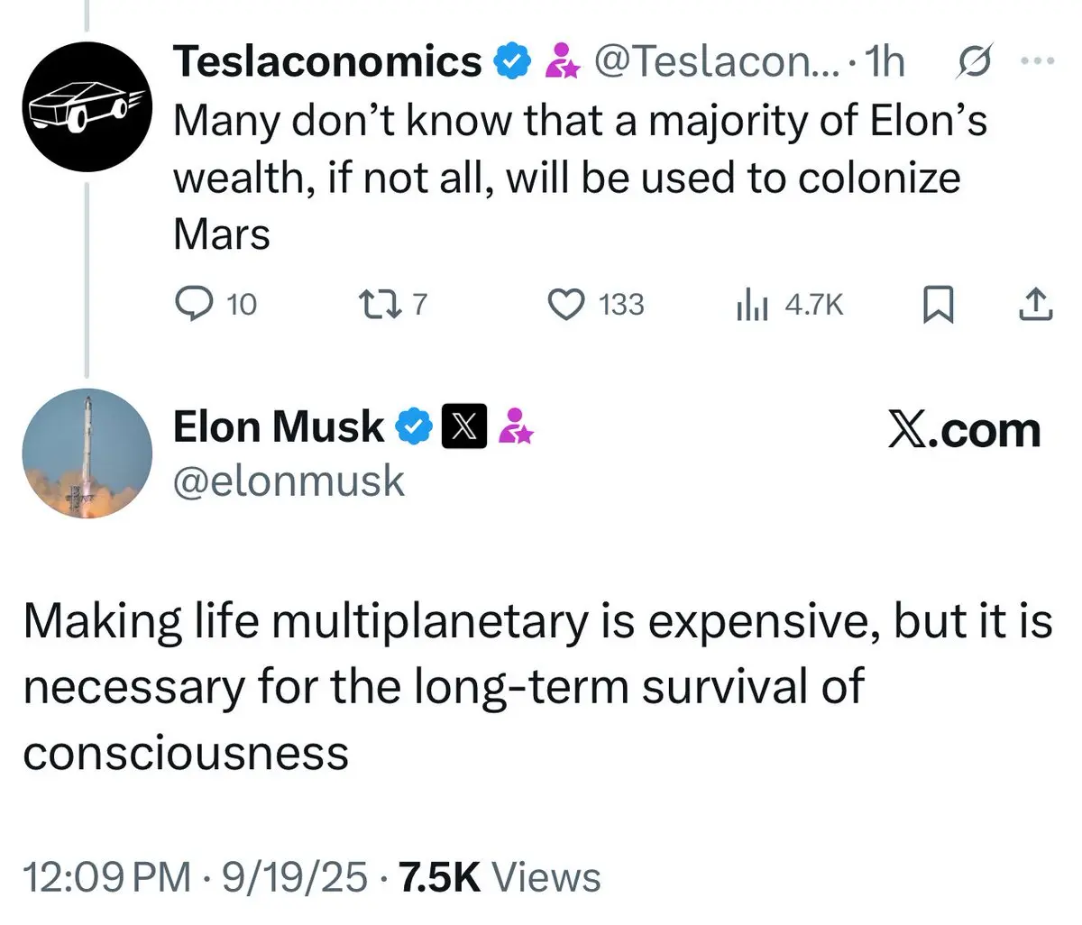Click pink subscriber badge next to Elon Musk
Screen dimensions: 1082x925
coord(515,426)
